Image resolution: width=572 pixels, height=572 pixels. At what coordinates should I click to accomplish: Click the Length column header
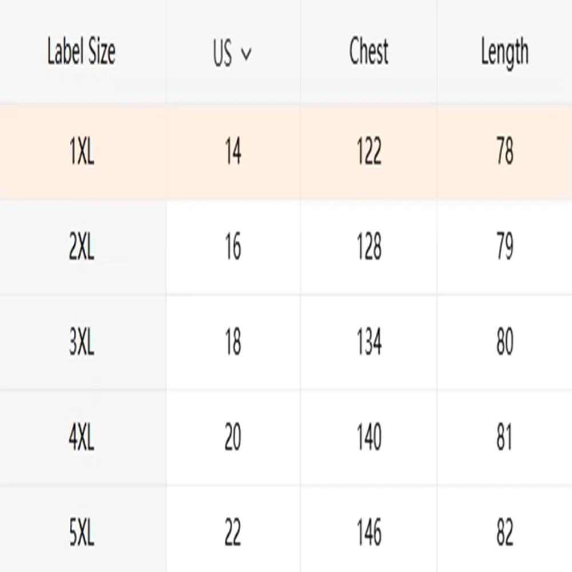pos(505,53)
